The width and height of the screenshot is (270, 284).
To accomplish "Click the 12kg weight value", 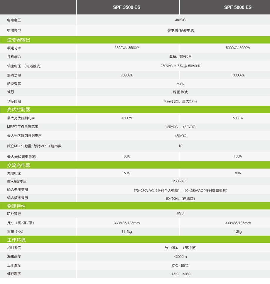I will 238,232.
